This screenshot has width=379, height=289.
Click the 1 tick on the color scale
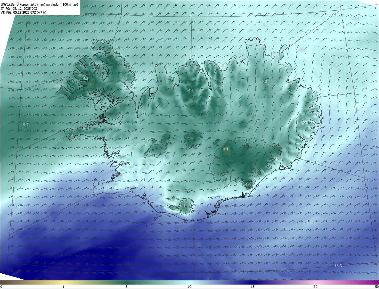coord(64,287)
